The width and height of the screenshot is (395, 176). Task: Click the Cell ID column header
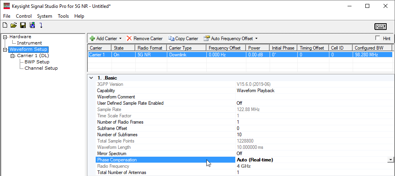point(340,48)
